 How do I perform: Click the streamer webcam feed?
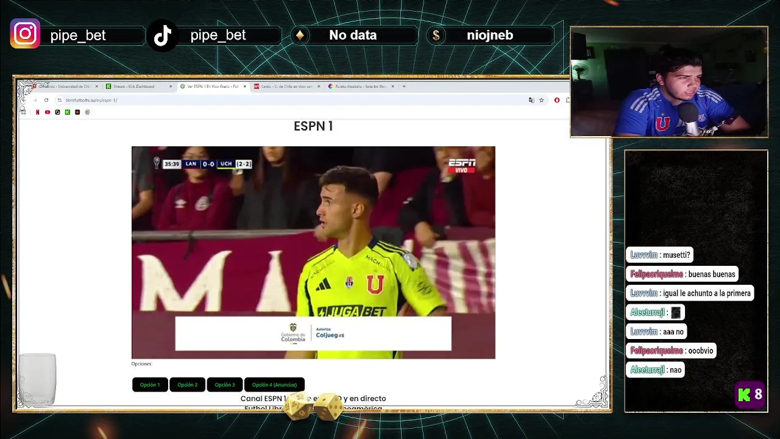(x=669, y=82)
